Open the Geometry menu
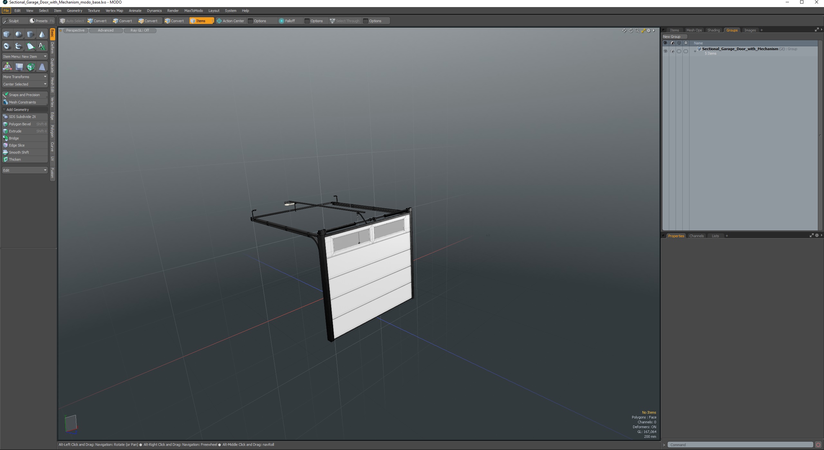The image size is (824, 450). [x=74, y=11]
